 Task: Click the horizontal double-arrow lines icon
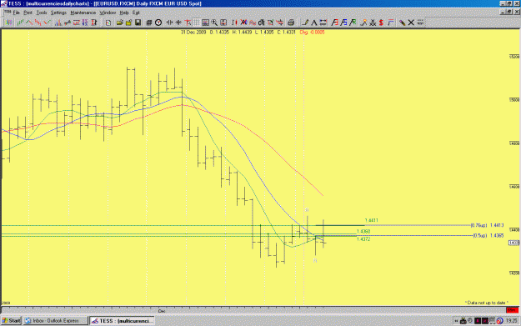click(x=323, y=23)
